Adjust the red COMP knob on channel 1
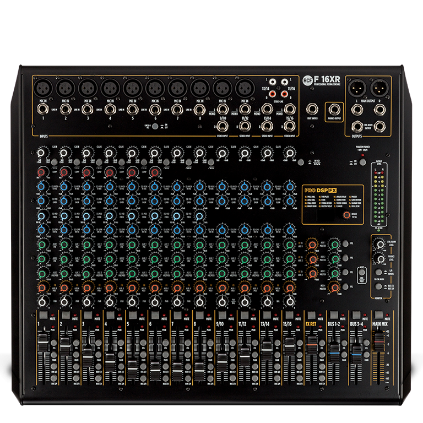This screenshot has width=423, height=423. pos(41,172)
